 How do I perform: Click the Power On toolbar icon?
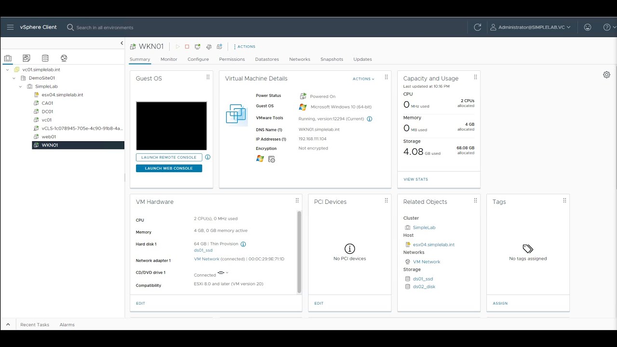point(177,47)
